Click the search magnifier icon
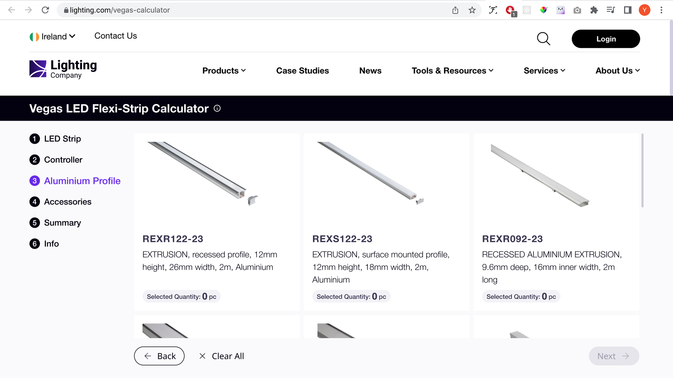This screenshot has width=673, height=378. [543, 39]
